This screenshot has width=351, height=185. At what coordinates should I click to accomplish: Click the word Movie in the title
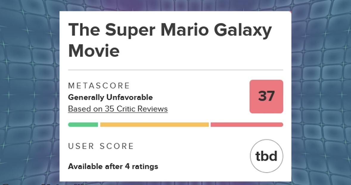94,51
